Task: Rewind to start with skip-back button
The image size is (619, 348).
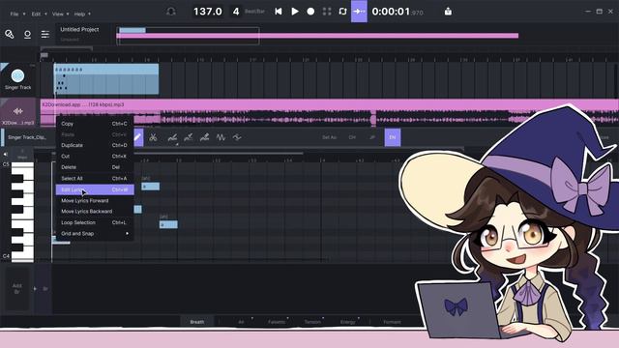Action: tap(279, 12)
